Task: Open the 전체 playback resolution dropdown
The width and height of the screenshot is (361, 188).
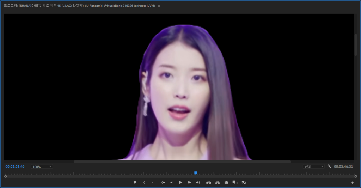Action: (313, 166)
